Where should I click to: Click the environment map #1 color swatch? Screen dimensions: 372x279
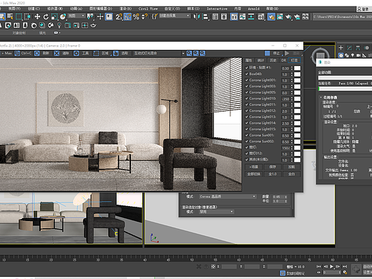click(298, 68)
